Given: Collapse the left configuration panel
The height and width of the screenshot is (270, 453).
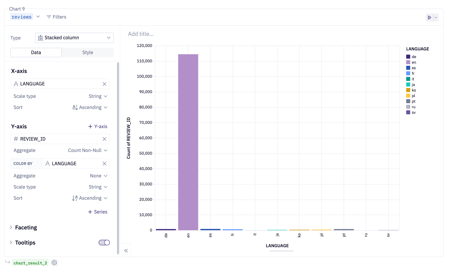Looking at the screenshot, I should coord(126,250).
